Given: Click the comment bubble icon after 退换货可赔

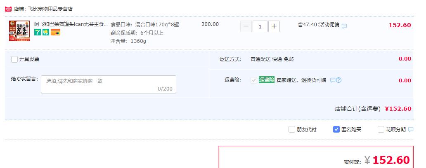Looking at the screenshot, I should pyautogui.click(x=333, y=80).
